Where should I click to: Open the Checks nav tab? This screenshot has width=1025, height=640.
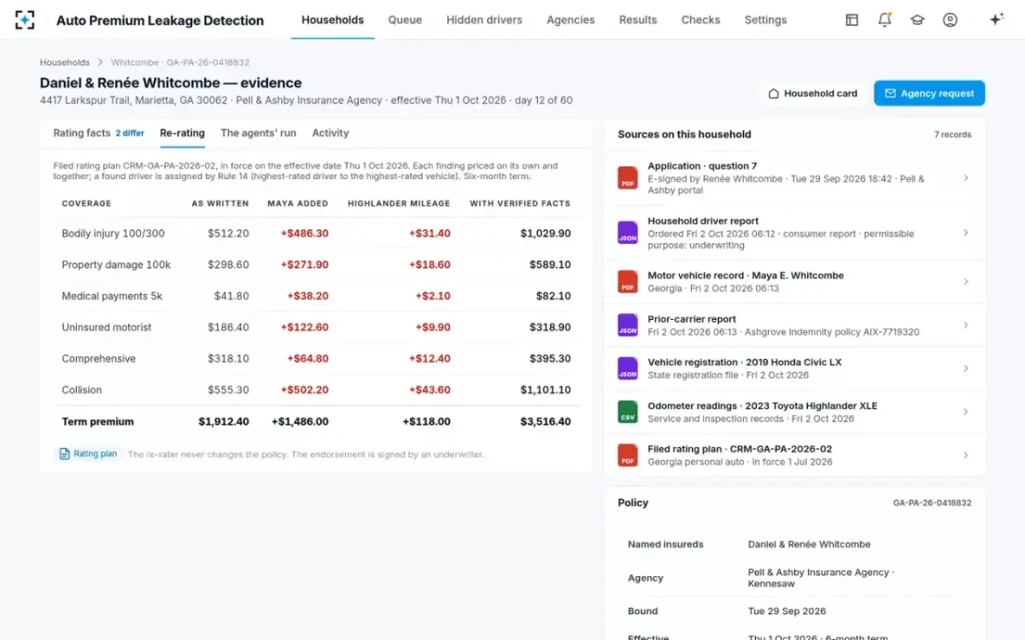[700, 20]
